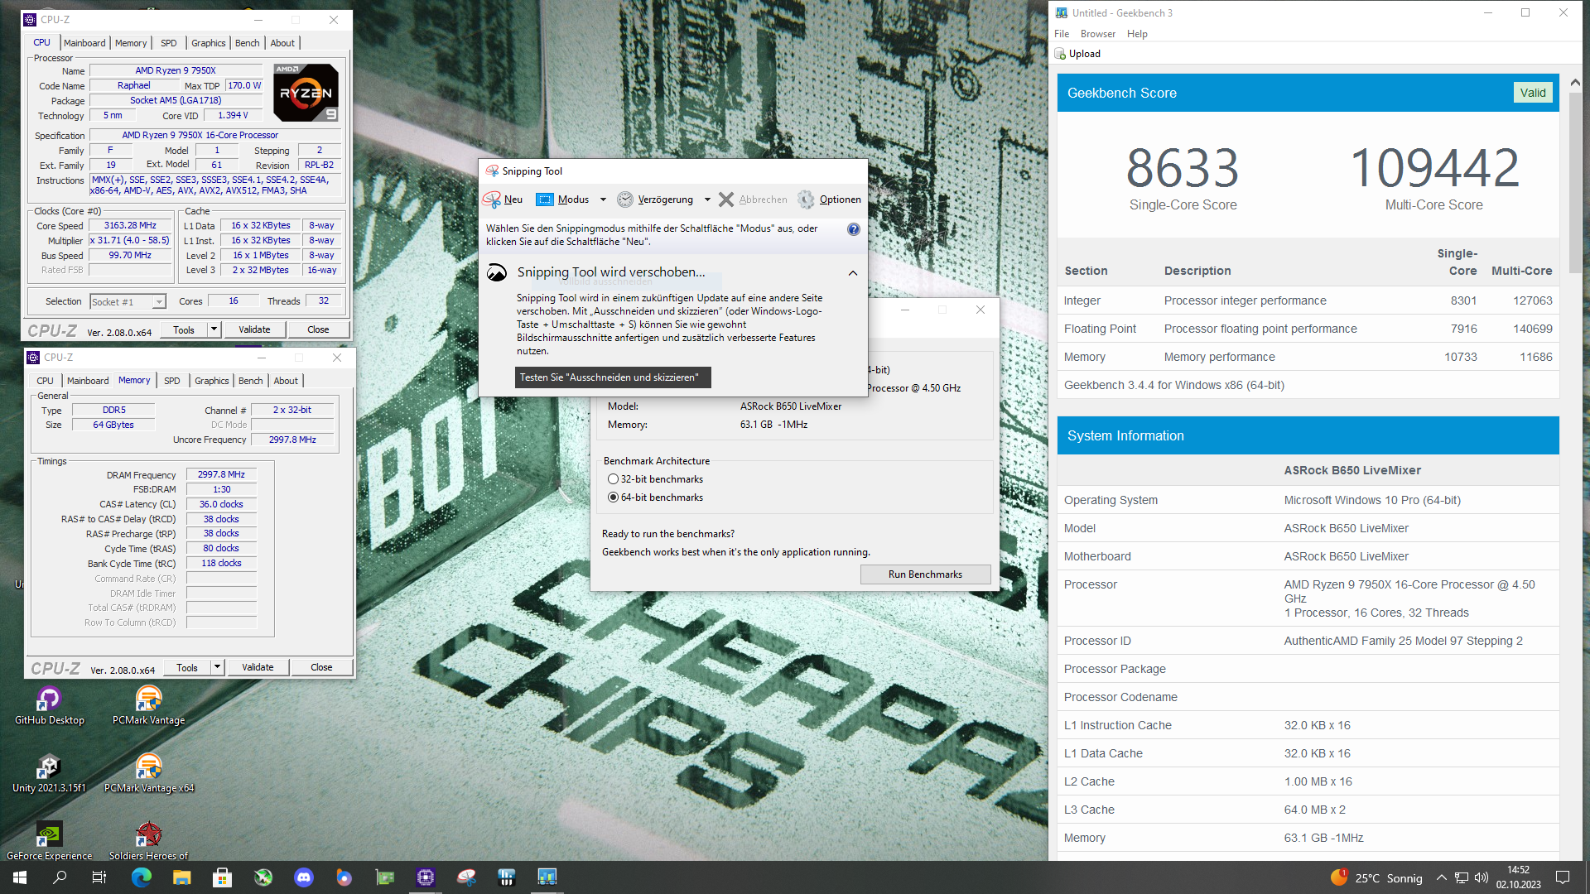Click the Upload icon in Geekbench
The width and height of the screenshot is (1590, 894).
click(1060, 54)
